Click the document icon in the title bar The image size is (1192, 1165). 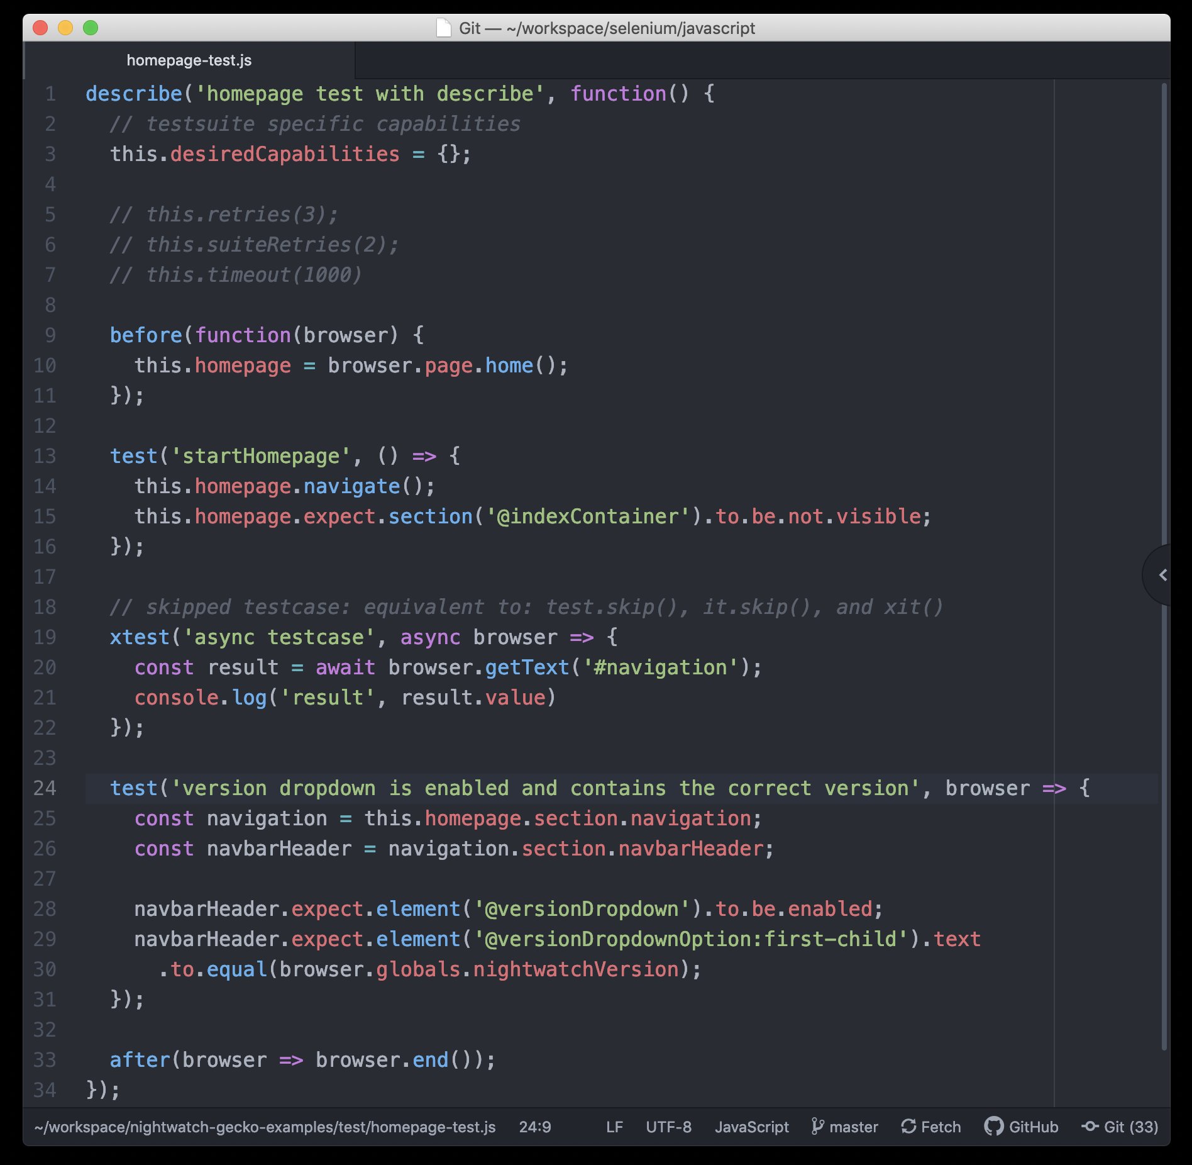[444, 28]
